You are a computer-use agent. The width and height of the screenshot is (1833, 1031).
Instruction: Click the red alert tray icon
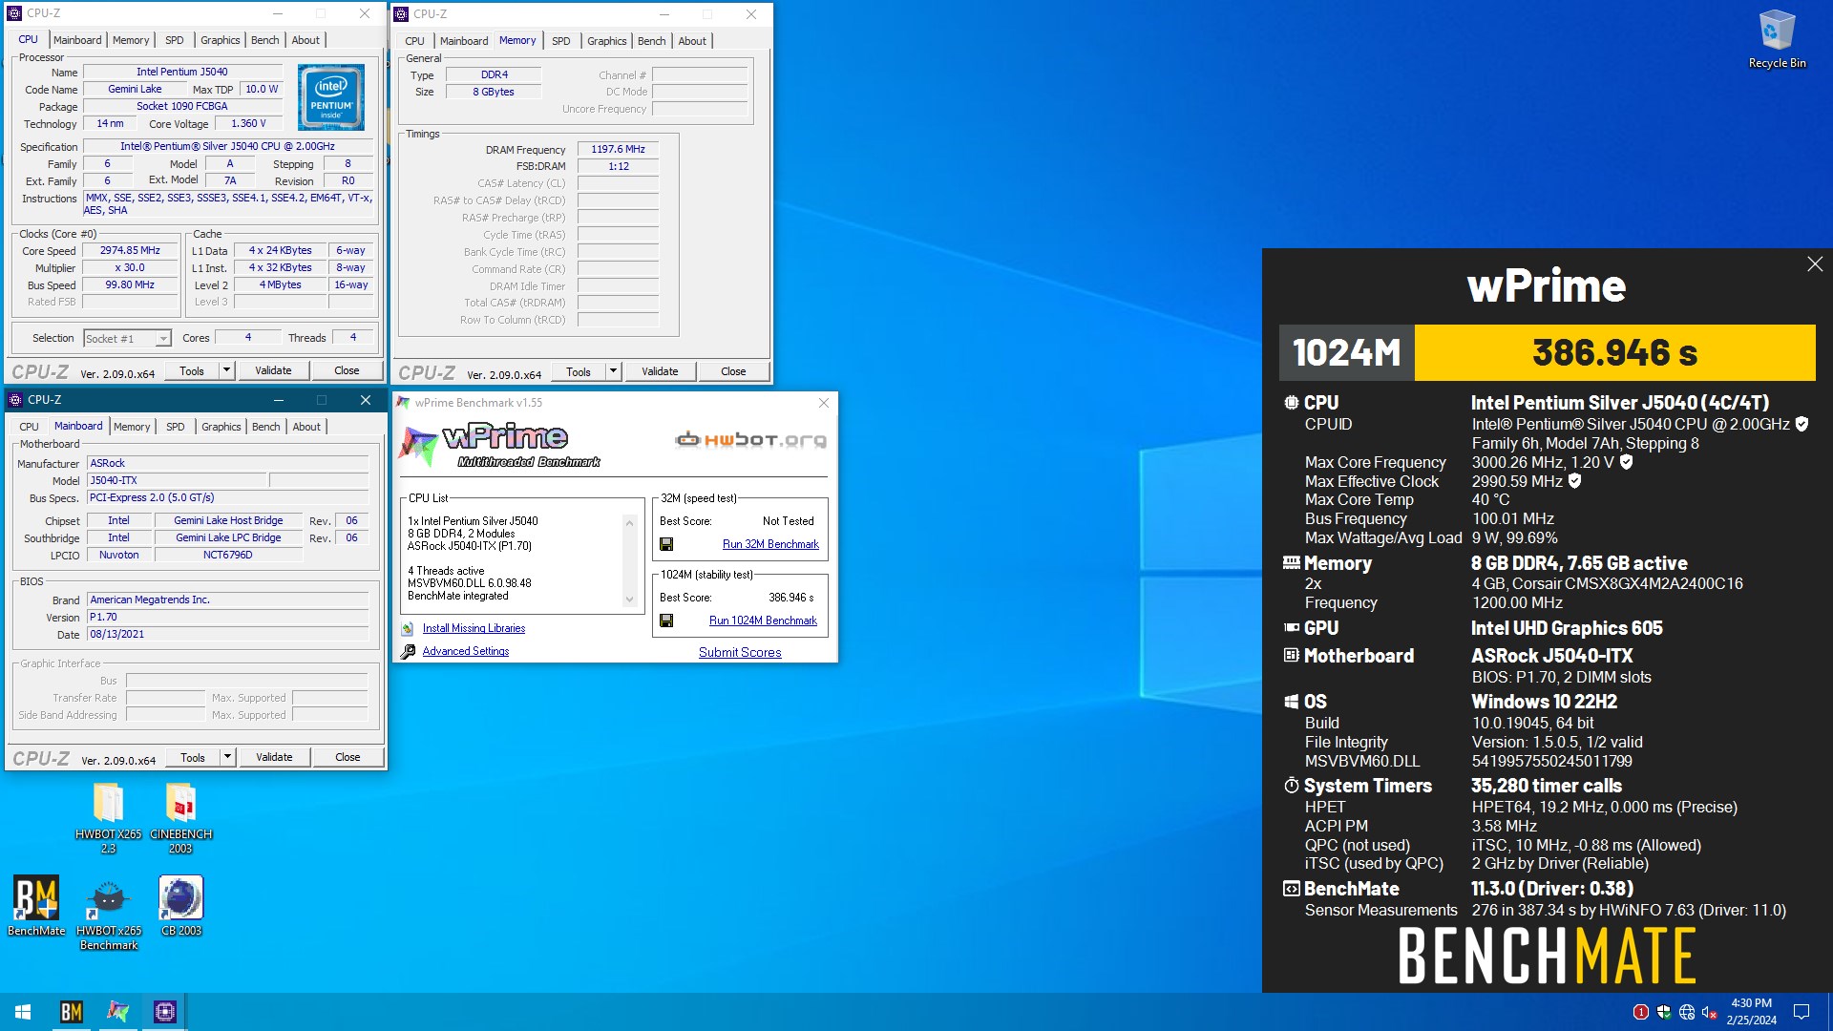point(1640,1012)
